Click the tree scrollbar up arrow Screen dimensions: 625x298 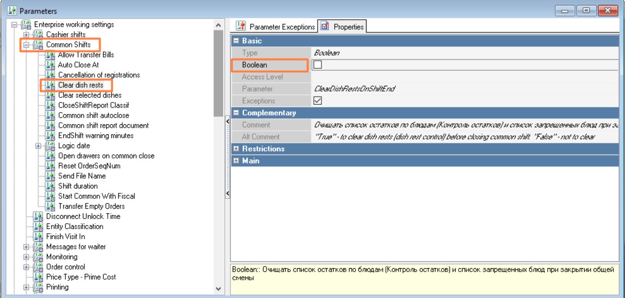tap(218, 25)
